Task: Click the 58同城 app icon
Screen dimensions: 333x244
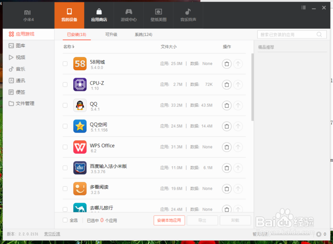Action: click(x=80, y=64)
